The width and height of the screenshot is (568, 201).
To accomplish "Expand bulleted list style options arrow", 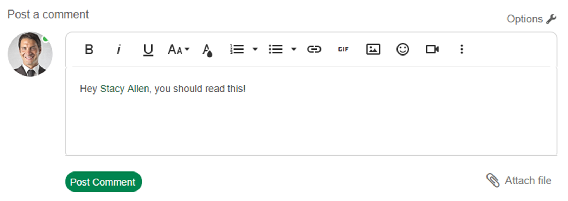I will 294,49.
